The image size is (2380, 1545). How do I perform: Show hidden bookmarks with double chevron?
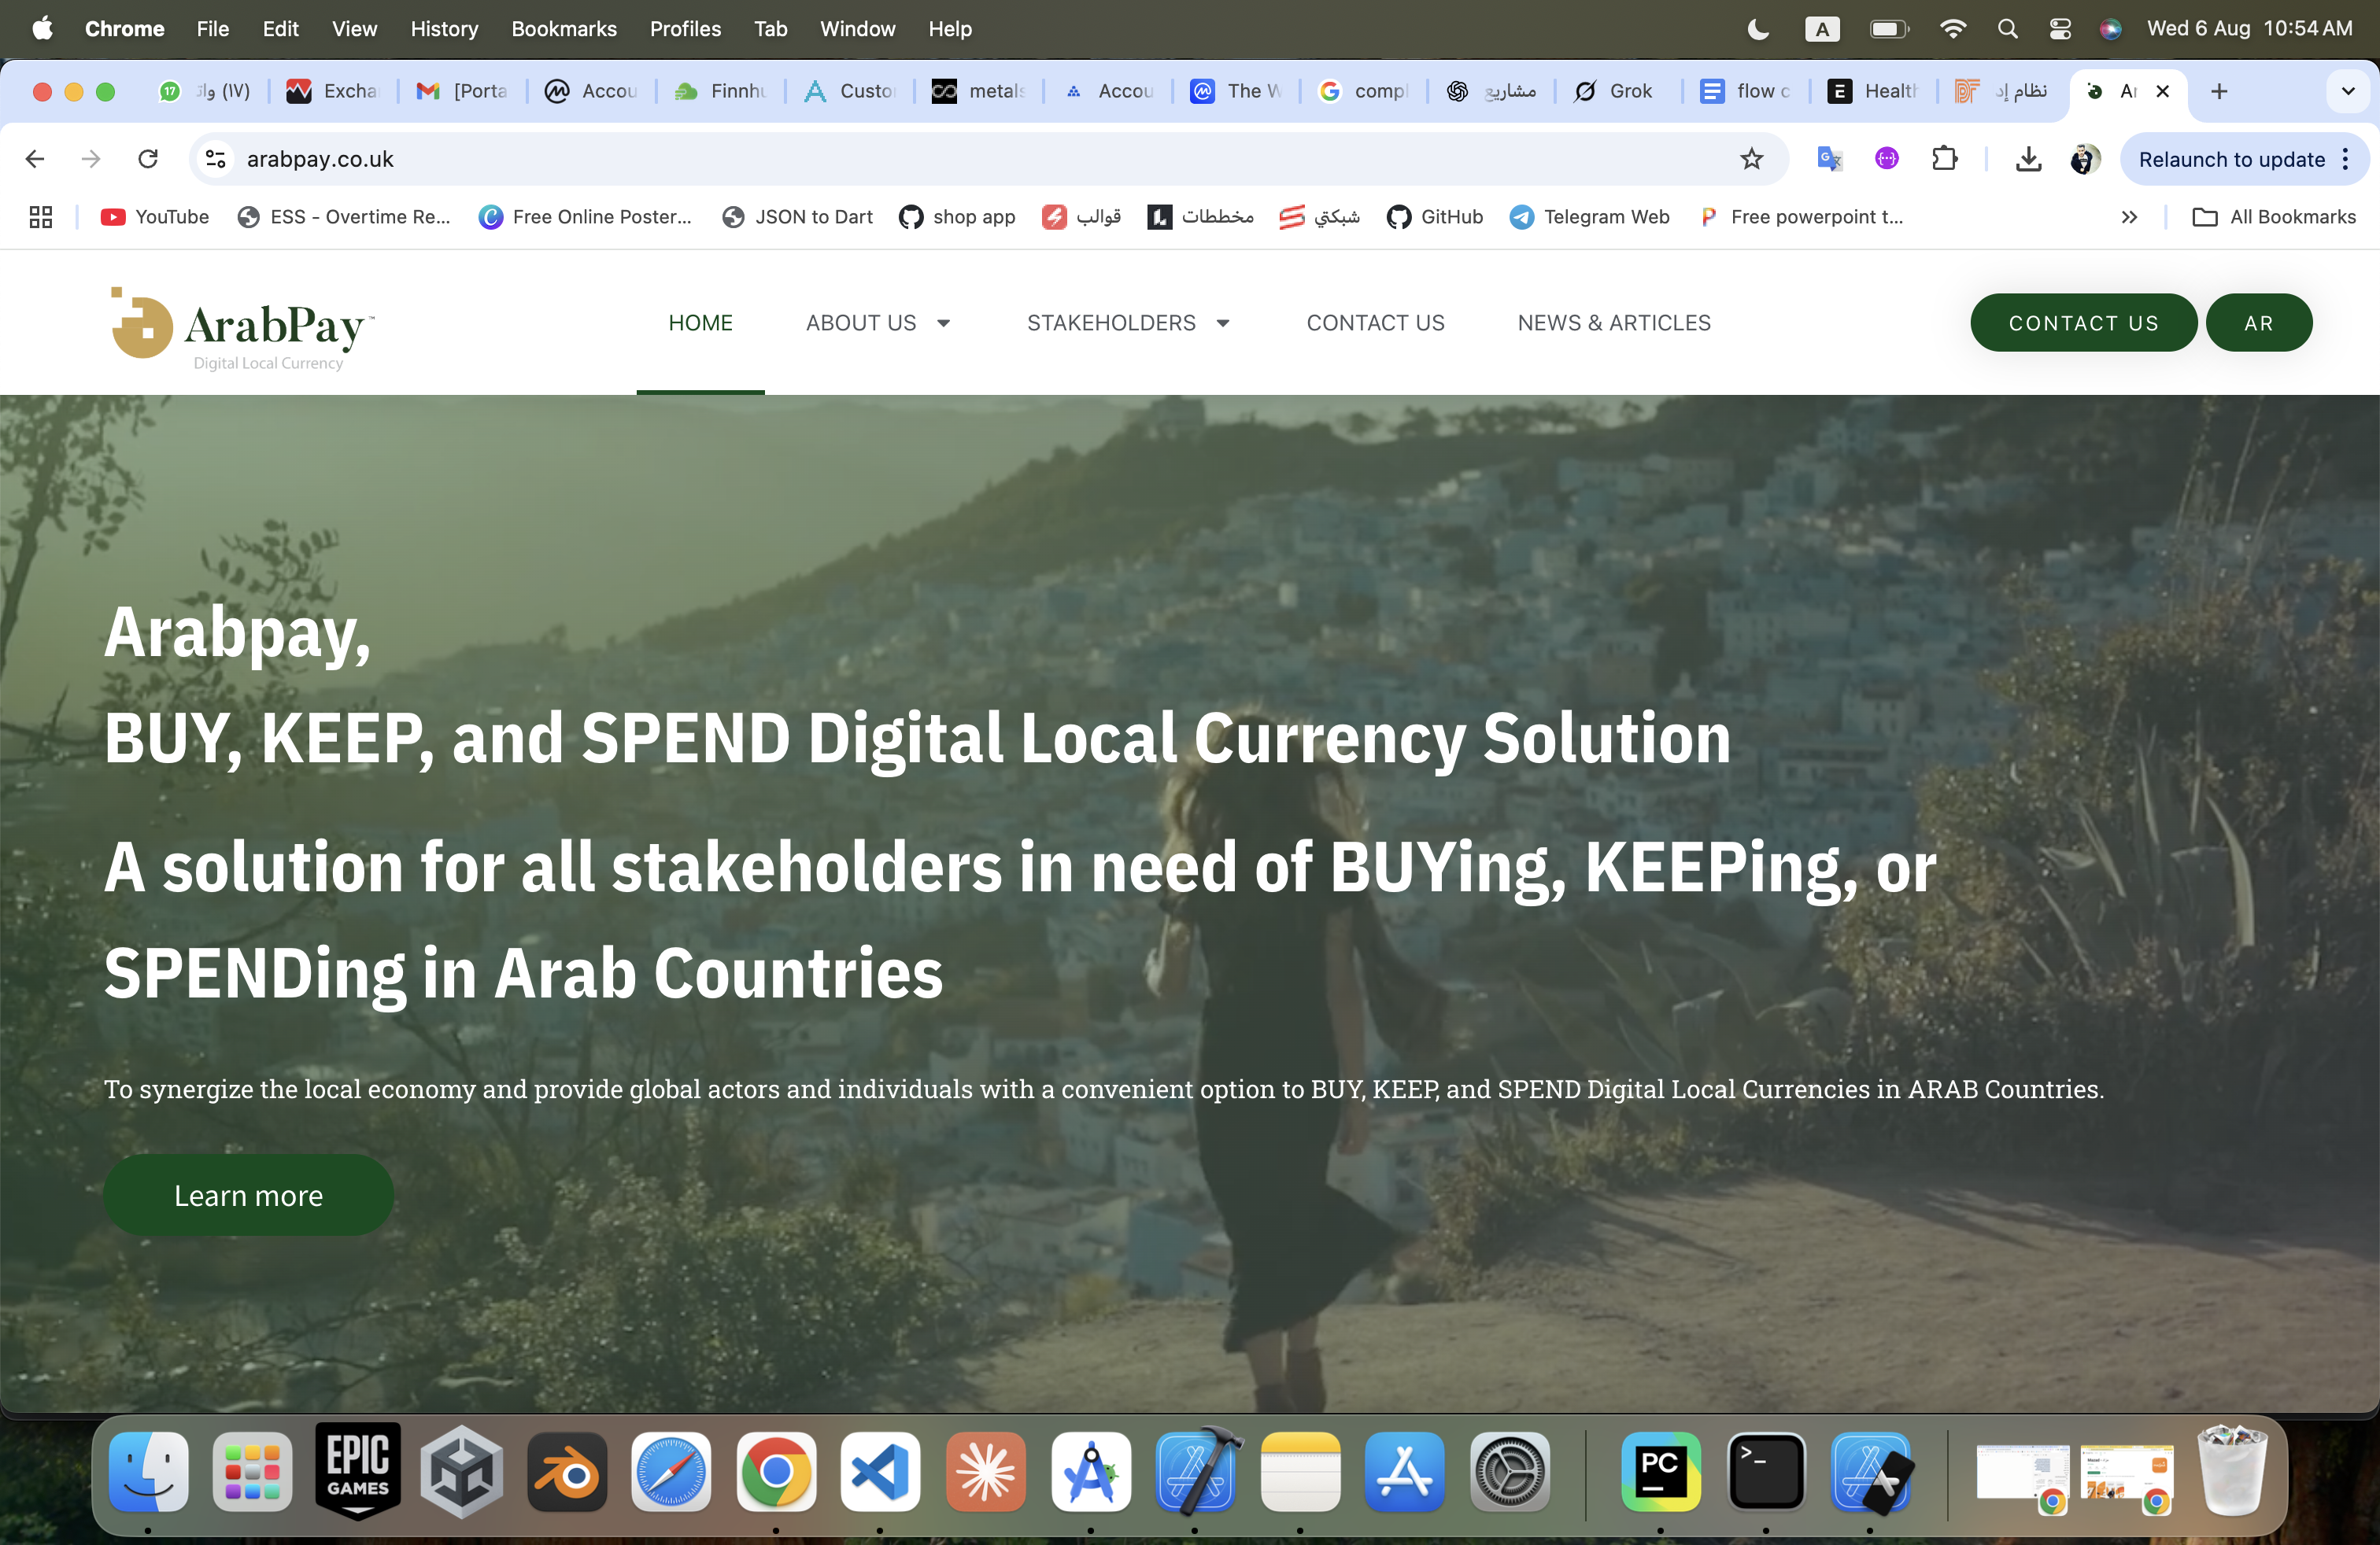click(2129, 217)
